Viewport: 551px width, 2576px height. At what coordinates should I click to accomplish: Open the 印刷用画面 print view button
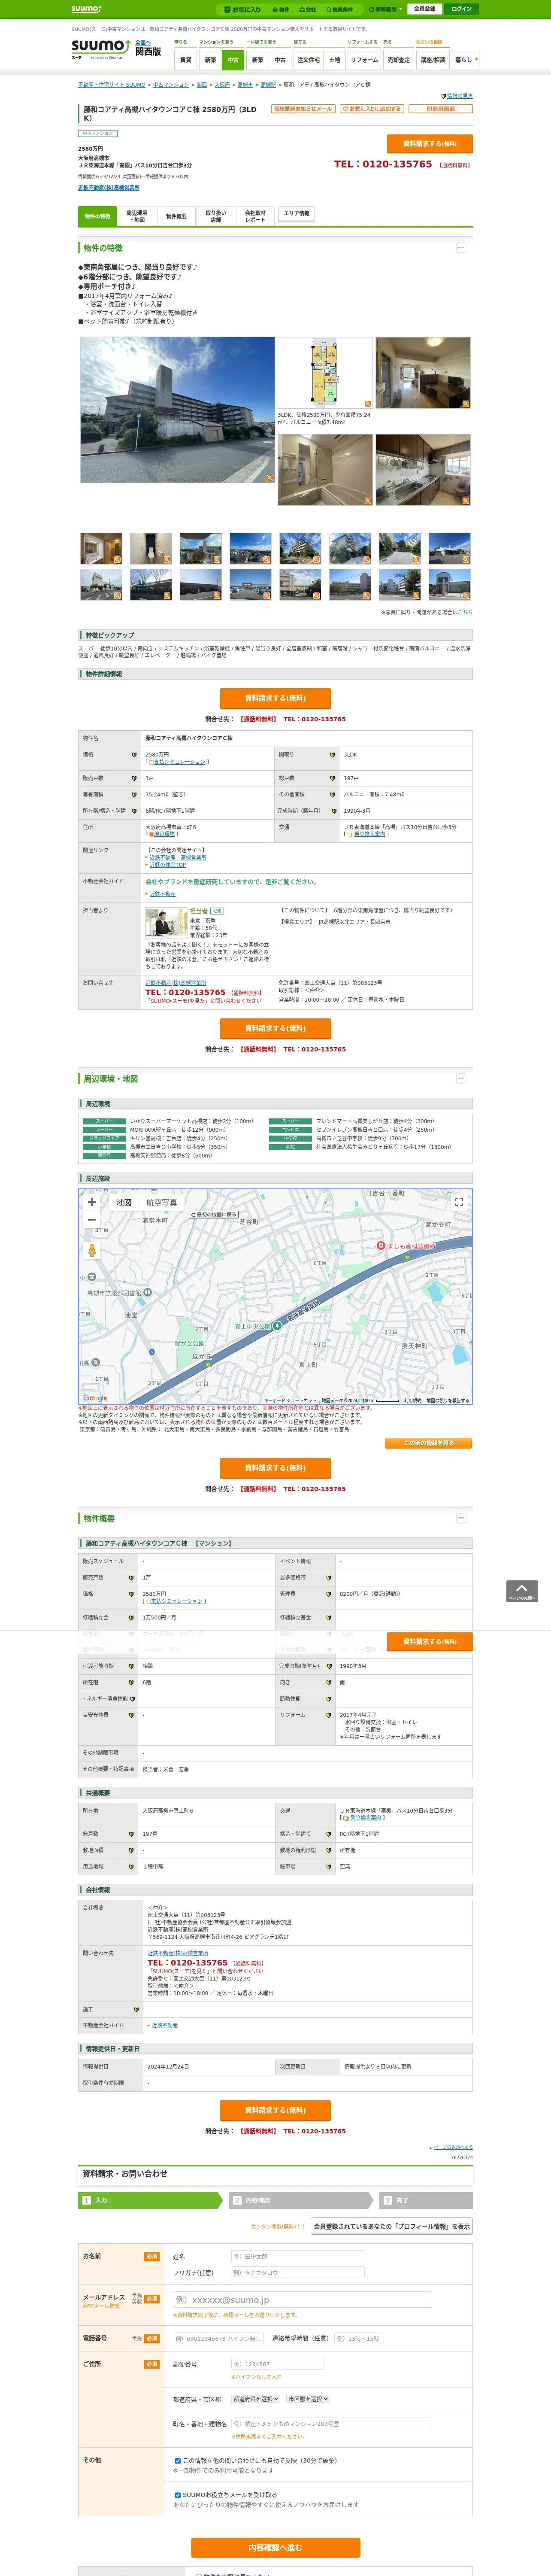tap(440, 109)
